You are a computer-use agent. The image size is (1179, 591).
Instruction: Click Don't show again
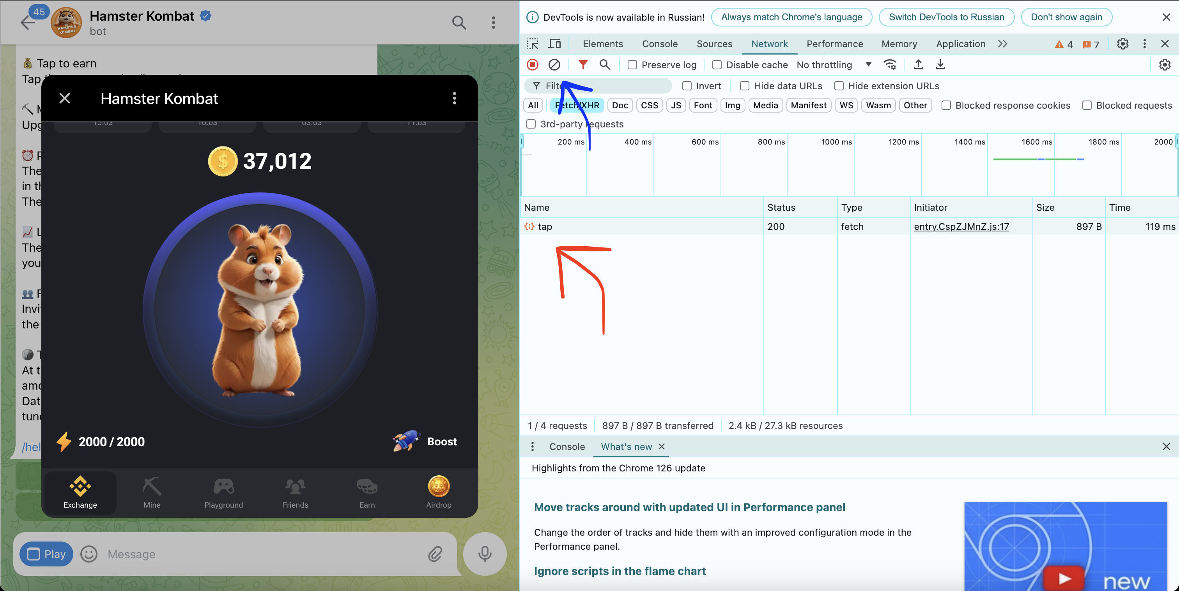tap(1066, 18)
